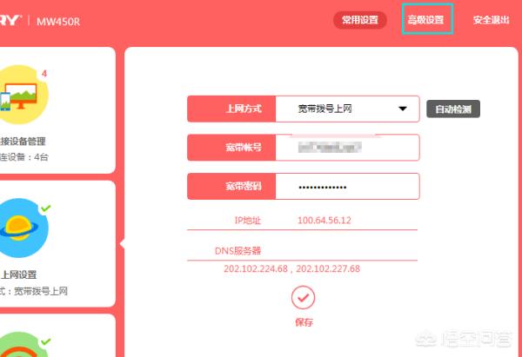Open the 宽带拨号上网 connection type selector
This screenshot has height=357, width=522.
click(x=347, y=109)
